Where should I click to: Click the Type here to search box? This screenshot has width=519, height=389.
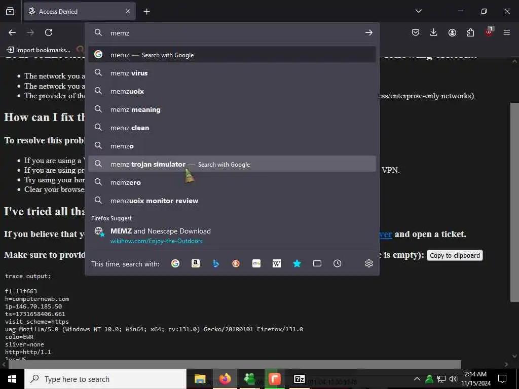point(105,379)
